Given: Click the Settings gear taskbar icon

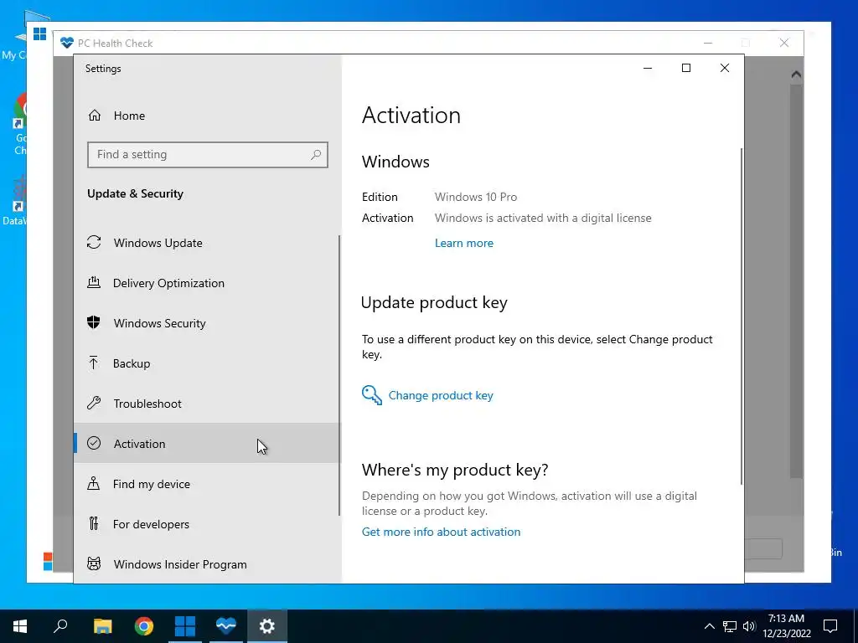Looking at the screenshot, I should pyautogui.click(x=267, y=626).
